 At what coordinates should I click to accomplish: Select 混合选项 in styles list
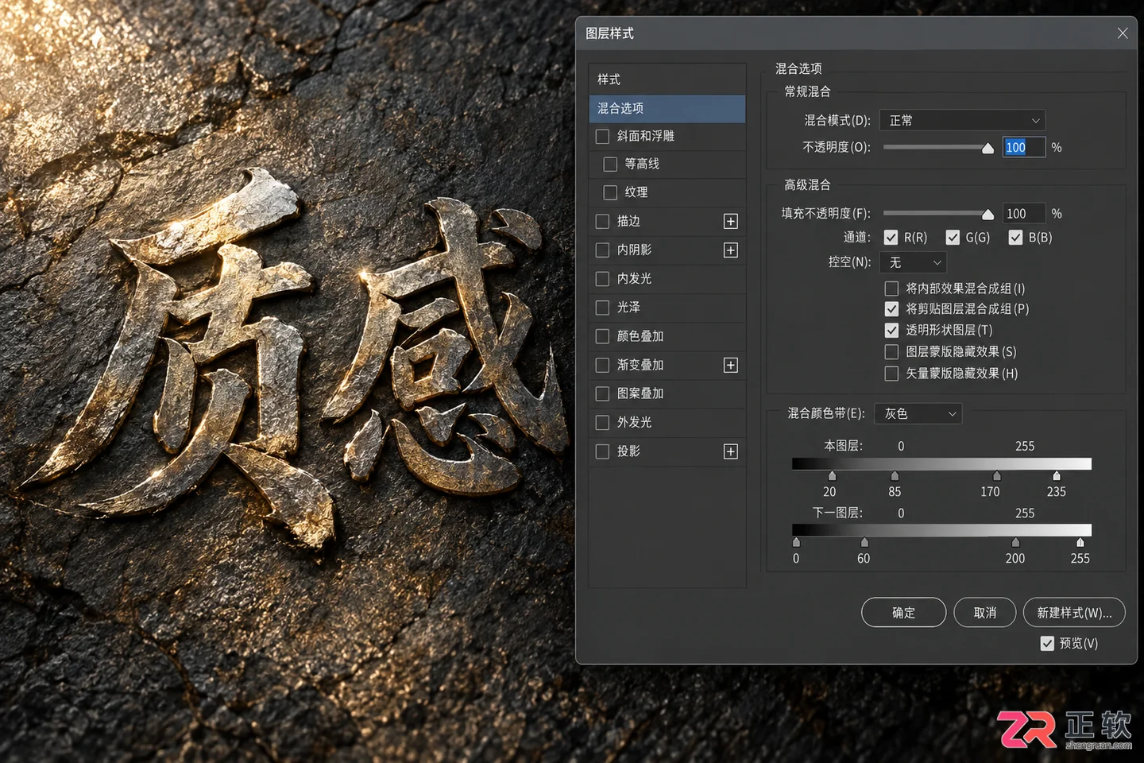(x=667, y=108)
